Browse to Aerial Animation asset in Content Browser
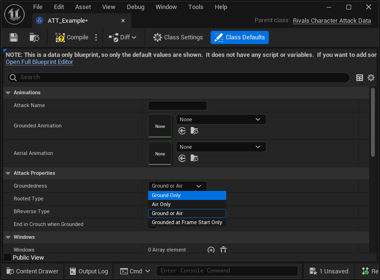380x280 pixels. (x=194, y=158)
